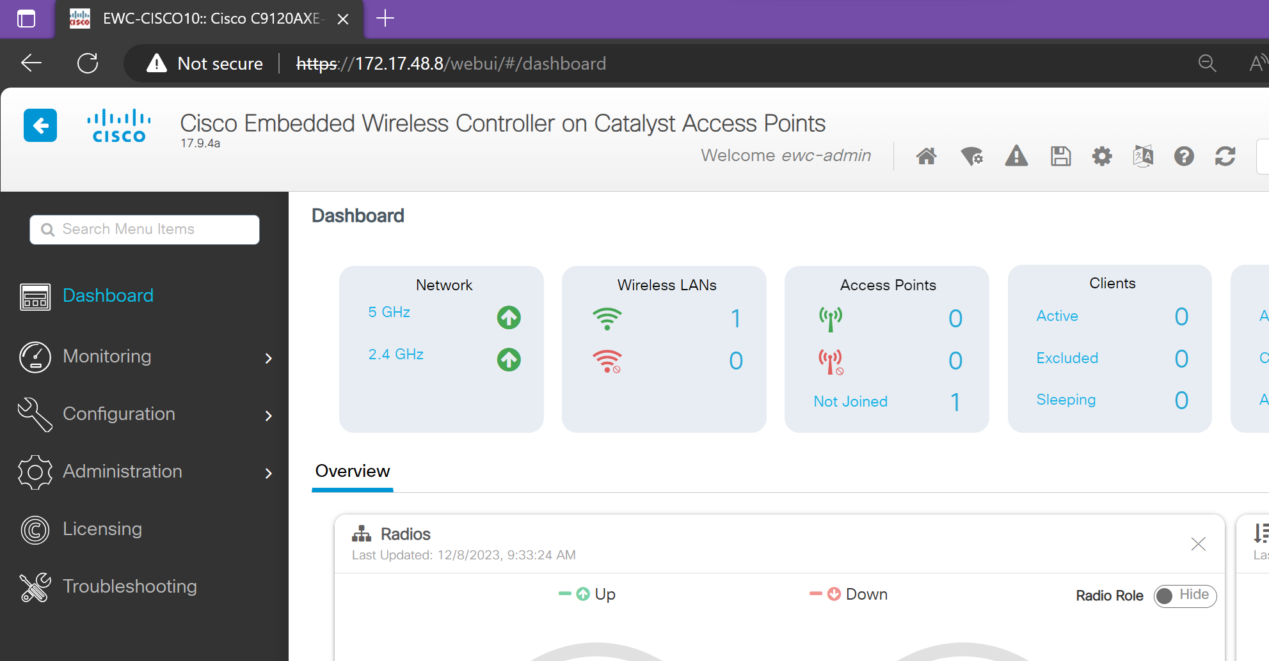
Task: Save configuration using the floppy disk icon
Action: tap(1060, 156)
